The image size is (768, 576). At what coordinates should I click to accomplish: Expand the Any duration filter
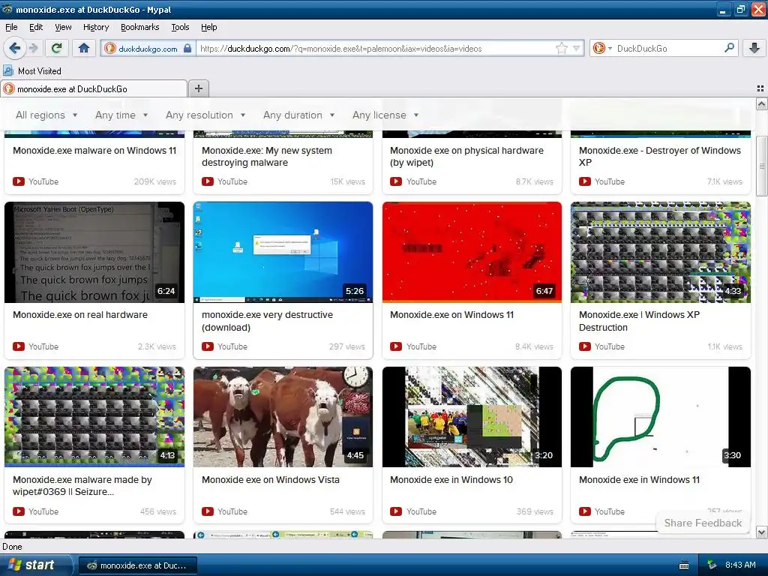coord(298,115)
